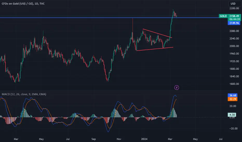Click the purple lightning bolt event icon
Viewport: 242px width, 142px height.
177,88
